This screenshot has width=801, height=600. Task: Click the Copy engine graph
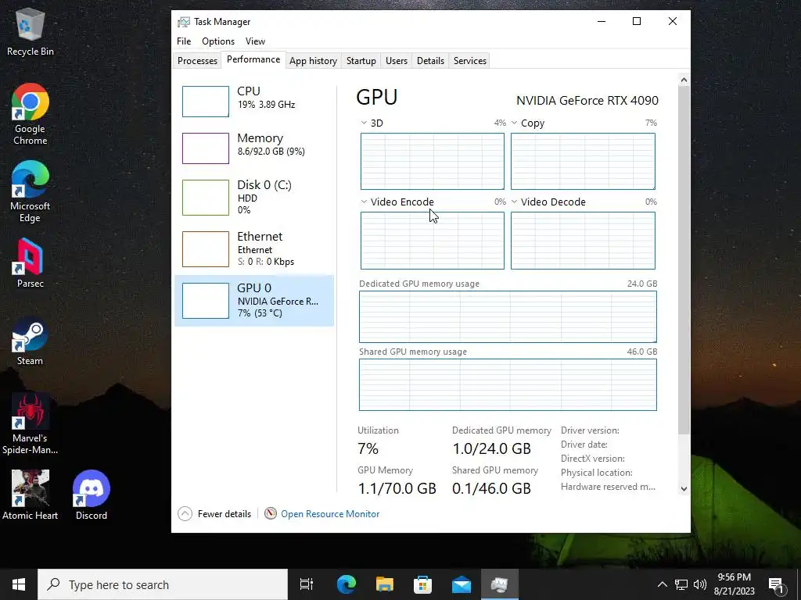(583, 161)
